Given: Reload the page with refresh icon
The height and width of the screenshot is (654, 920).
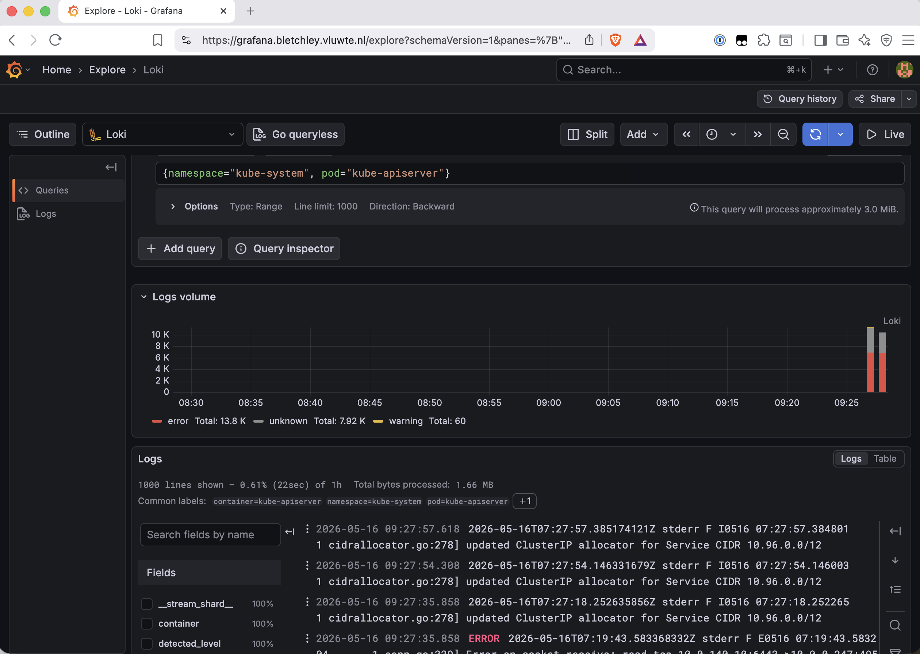Looking at the screenshot, I should pyautogui.click(x=55, y=40).
